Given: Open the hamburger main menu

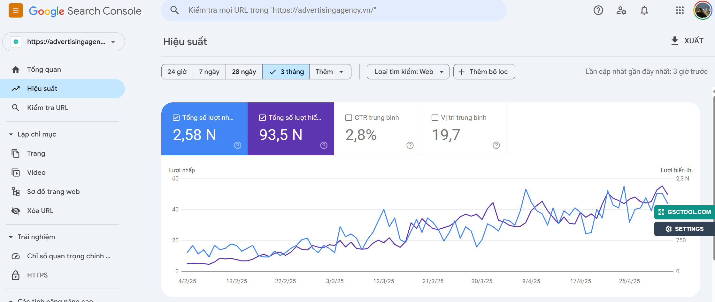Looking at the screenshot, I should click(x=15, y=11).
